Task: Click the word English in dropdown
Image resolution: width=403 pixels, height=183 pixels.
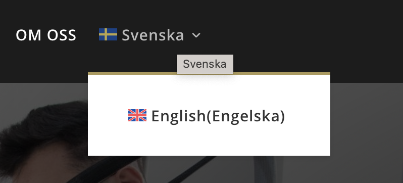Action: pyautogui.click(x=179, y=116)
